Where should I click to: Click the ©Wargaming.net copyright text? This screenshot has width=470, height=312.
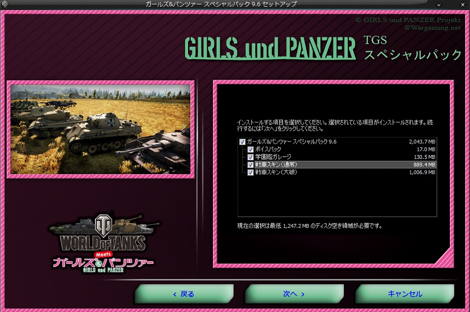tap(433, 27)
